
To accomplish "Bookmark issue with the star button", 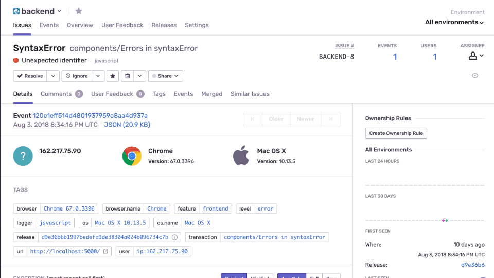I will (x=113, y=76).
